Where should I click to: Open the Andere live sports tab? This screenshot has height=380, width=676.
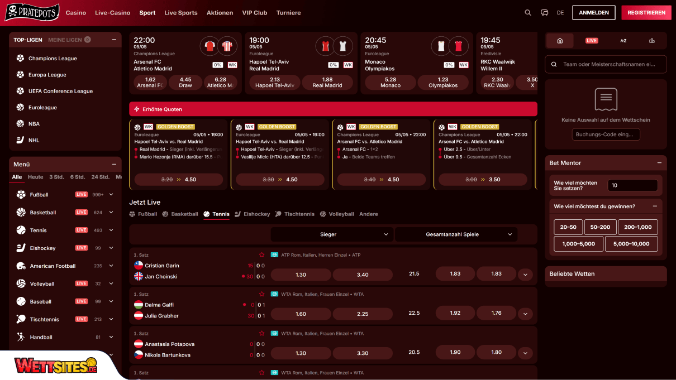[x=369, y=214]
